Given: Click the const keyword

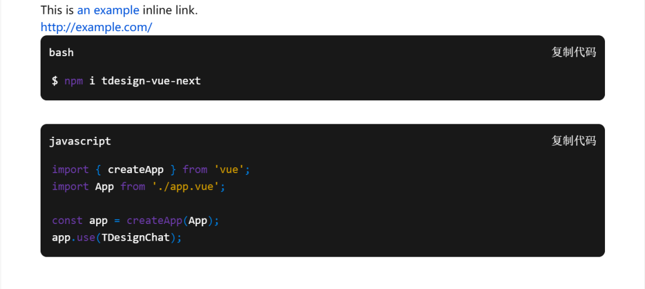Looking at the screenshot, I should 67,220.
